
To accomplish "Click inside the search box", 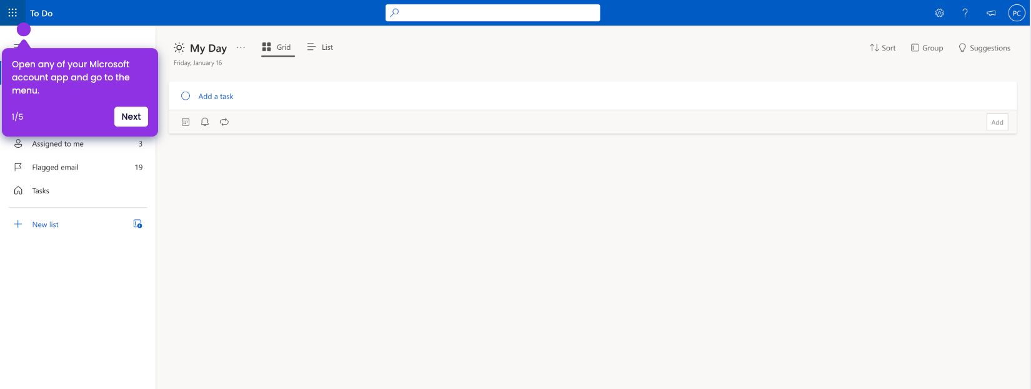I will point(493,12).
